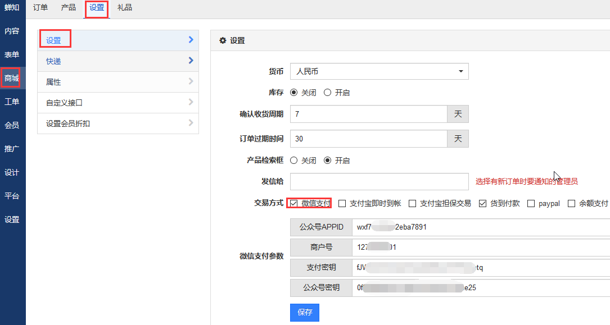Select 关闭 radio for 产品检索框
This screenshot has width=610, height=325.
click(x=294, y=161)
